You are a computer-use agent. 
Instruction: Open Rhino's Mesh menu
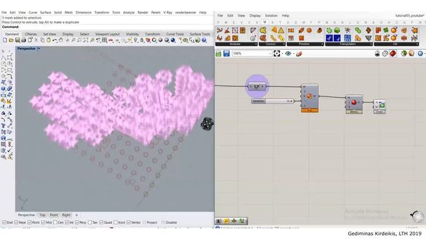coord(69,13)
